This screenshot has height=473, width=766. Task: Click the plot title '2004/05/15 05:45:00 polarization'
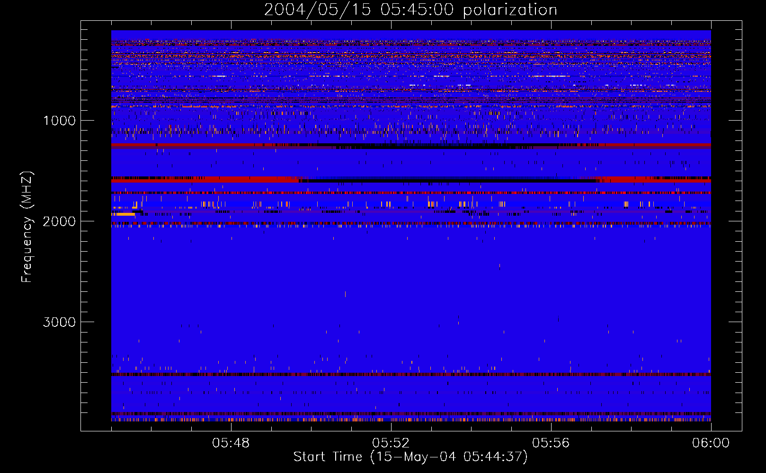coord(410,10)
